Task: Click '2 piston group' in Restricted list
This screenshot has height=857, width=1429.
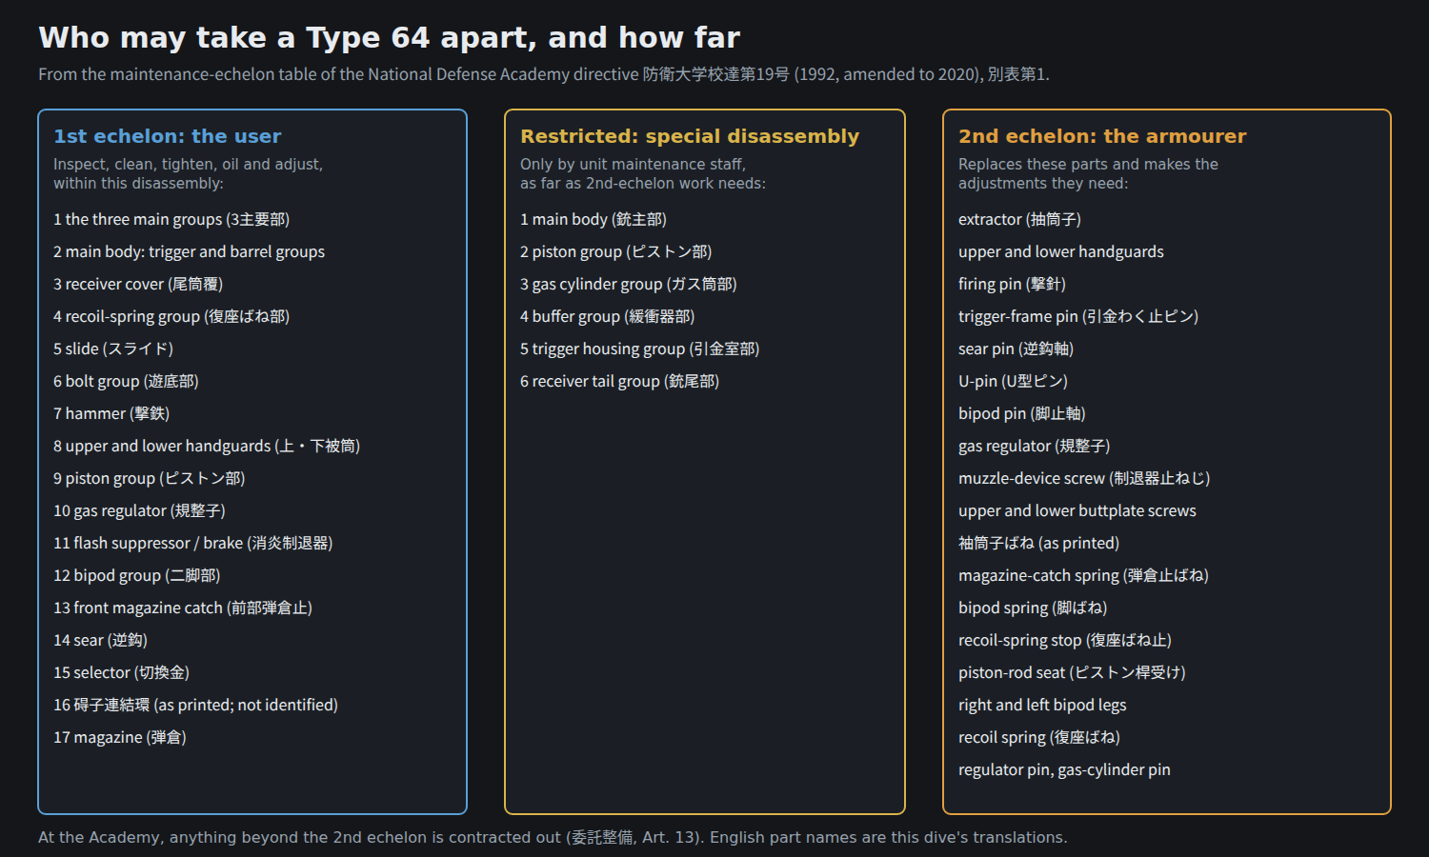Action: [x=616, y=251]
